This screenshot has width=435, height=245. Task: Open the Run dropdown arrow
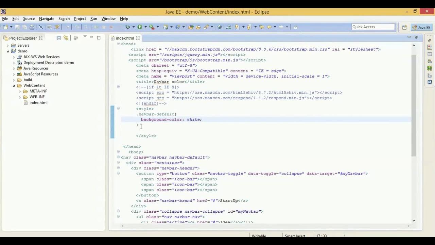coord(145,27)
